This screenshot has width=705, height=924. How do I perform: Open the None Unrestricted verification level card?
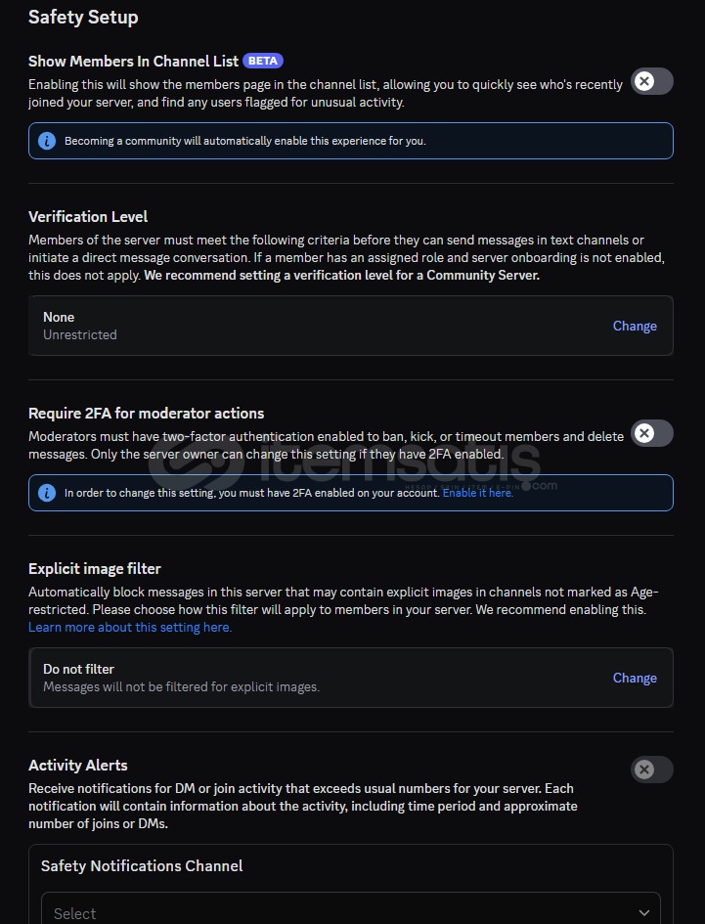(351, 326)
